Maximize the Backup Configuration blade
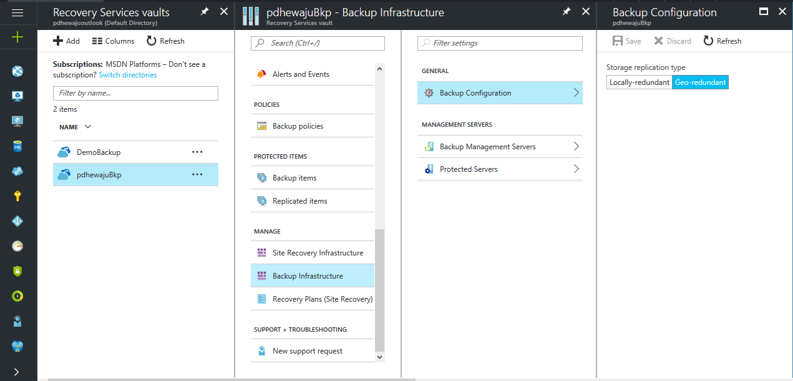This screenshot has width=793, height=381. pyautogui.click(x=763, y=12)
